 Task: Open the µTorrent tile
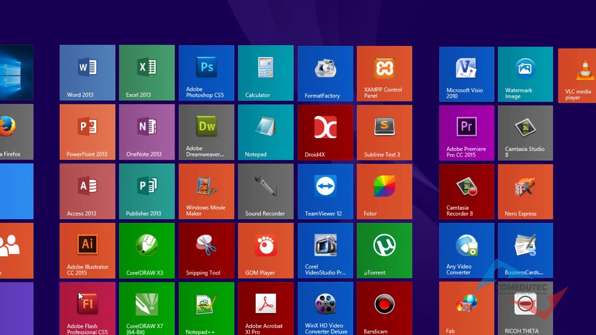click(x=385, y=251)
